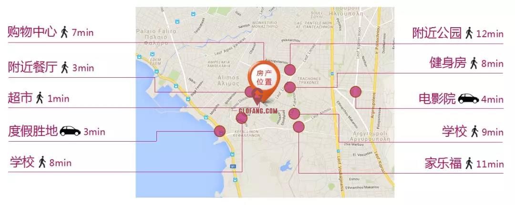Viewport: 515px width, 205px height.
Task: Select the cinema marker near Argyroupoleos road
Action: (x=355, y=92)
